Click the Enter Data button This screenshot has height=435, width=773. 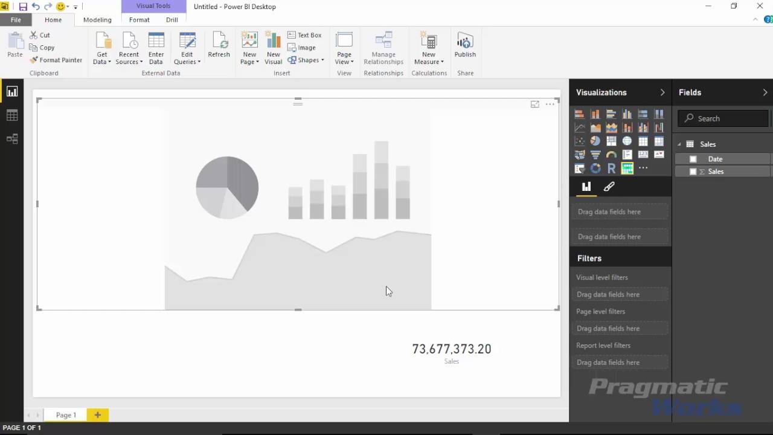pyautogui.click(x=156, y=48)
